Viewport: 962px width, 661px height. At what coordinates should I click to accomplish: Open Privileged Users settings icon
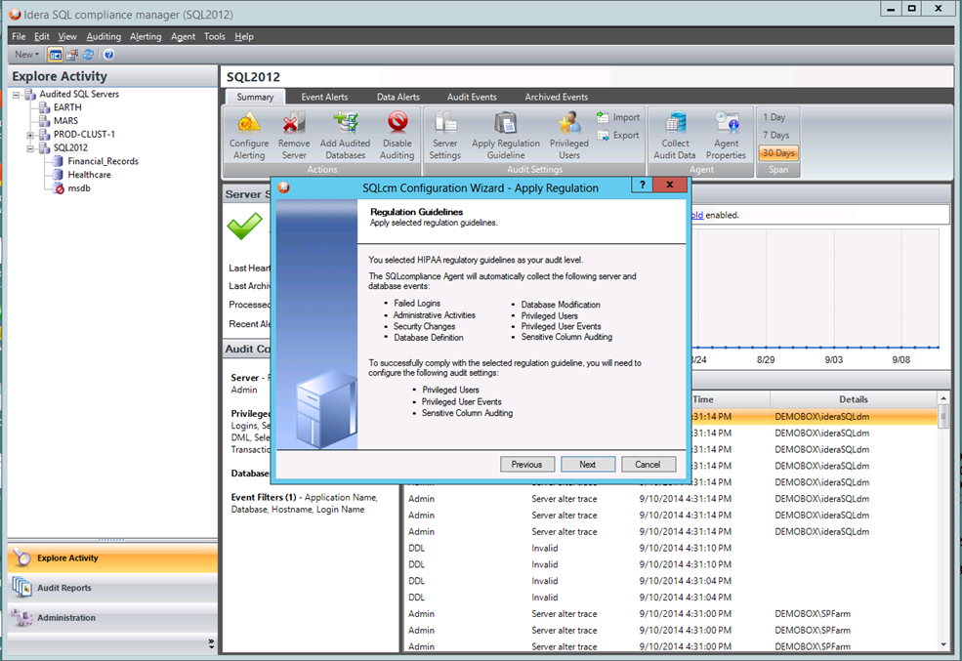pyautogui.click(x=568, y=124)
